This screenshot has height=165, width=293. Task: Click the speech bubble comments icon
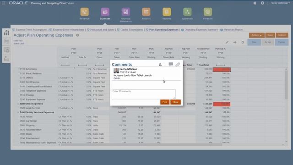coord(171,64)
